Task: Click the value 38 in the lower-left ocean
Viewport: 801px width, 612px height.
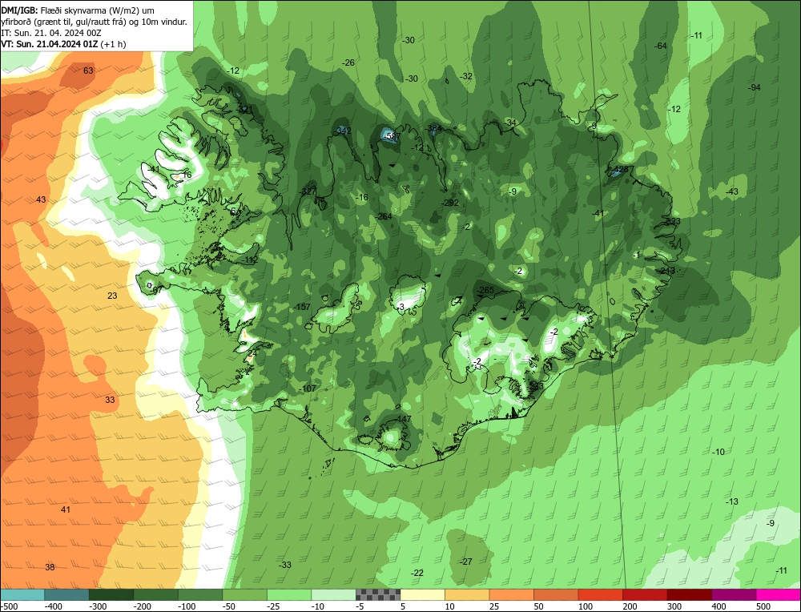Action: 50,567
